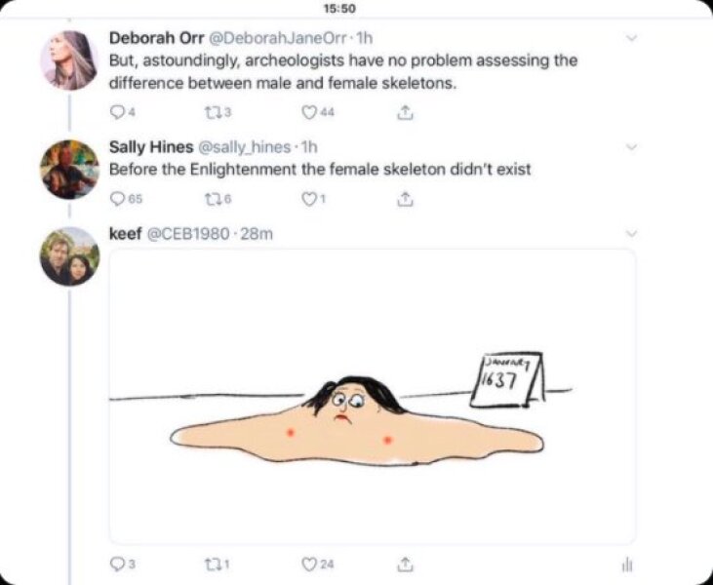
Task: Open replies to Sally Hines' tweet
Action: tap(118, 199)
